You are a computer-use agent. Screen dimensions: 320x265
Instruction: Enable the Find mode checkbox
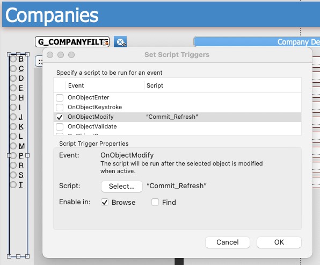(155, 202)
